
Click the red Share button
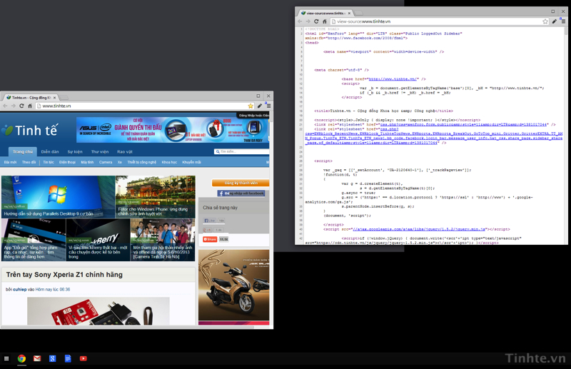click(x=210, y=239)
